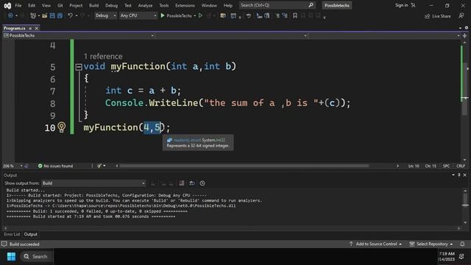Click the comment out selected lines icon

pyautogui.click(x=277, y=15)
